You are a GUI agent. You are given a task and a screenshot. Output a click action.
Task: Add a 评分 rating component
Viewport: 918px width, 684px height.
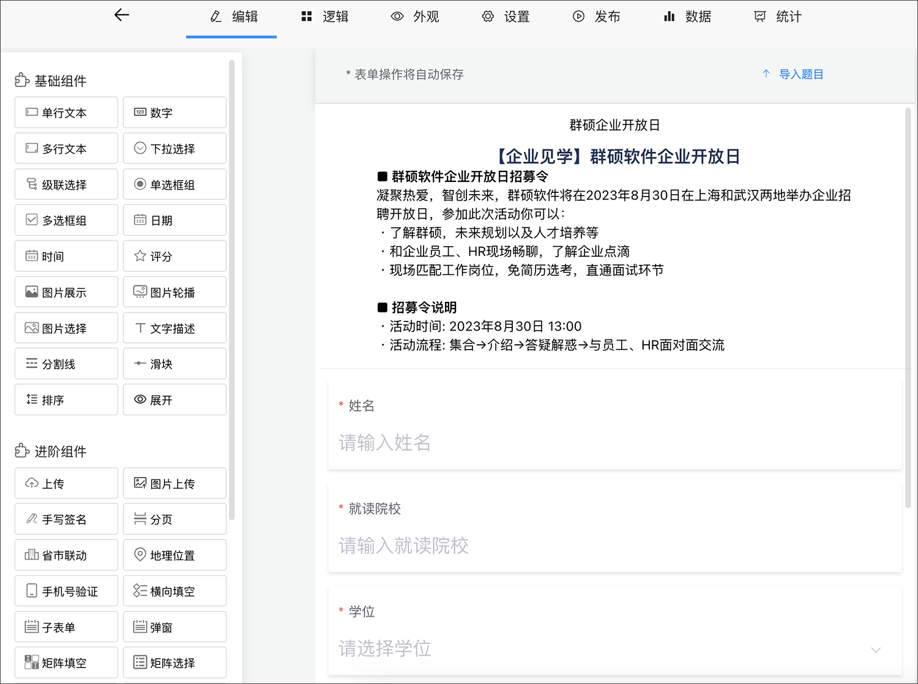pos(174,256)
